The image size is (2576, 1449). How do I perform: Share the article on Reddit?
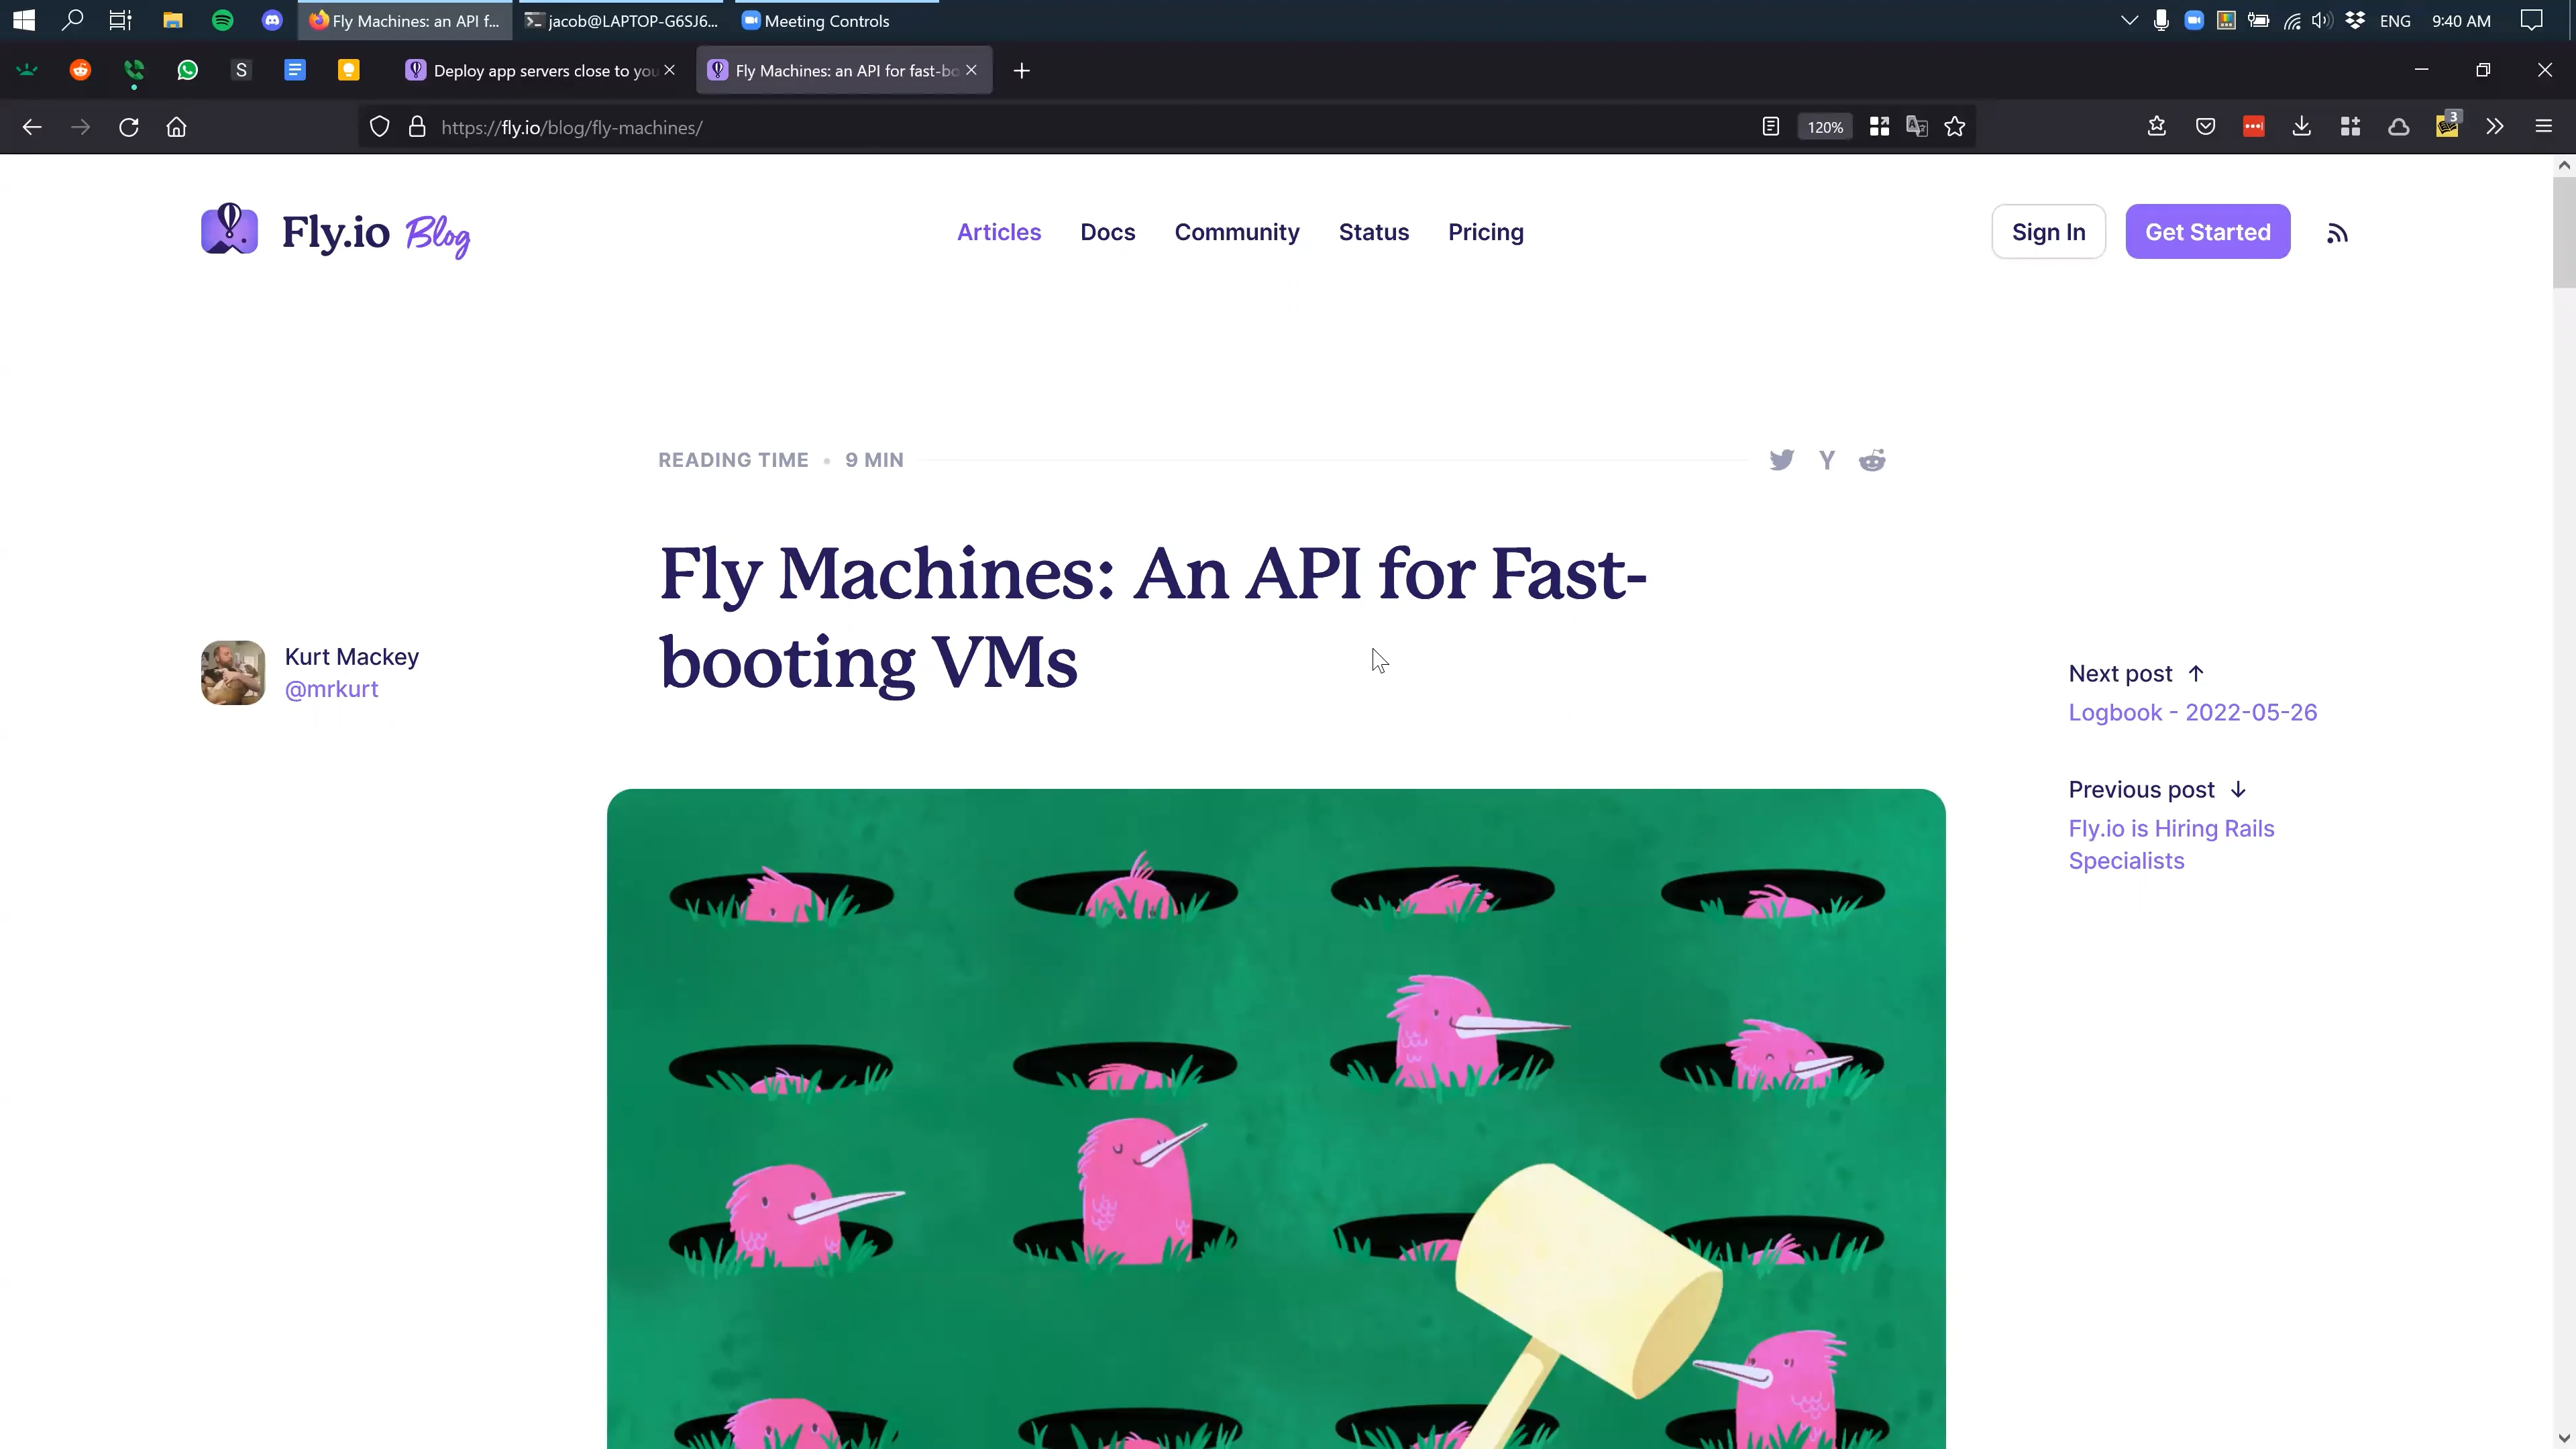pos(1872,460)
